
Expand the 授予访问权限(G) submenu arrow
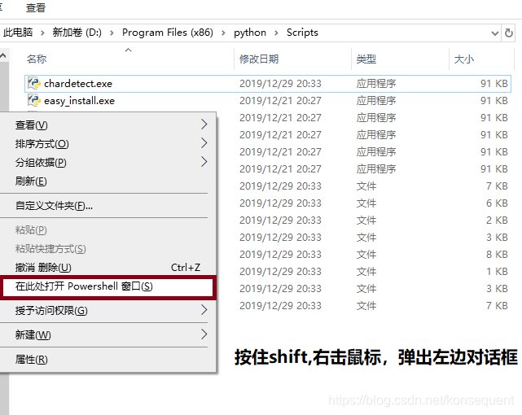(204, 310)
